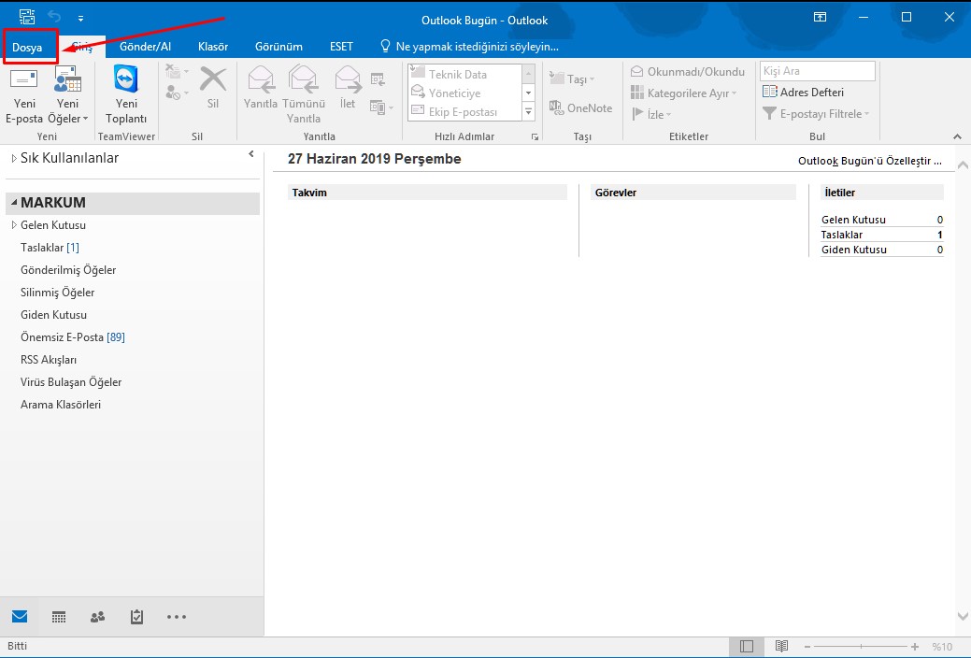Open Customize Quick Access Toolbar dropdown
This screenshot has width=971, height=658.
click(x=80, y=19)
